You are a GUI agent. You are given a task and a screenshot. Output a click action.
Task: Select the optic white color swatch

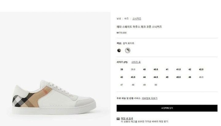tap(128, 50)
